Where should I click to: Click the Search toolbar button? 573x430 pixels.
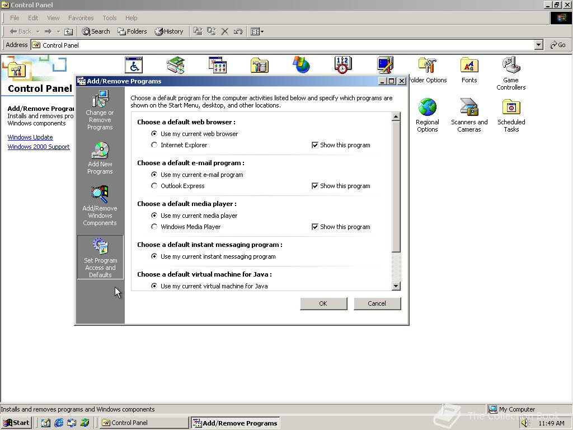(x=96, y=31)
